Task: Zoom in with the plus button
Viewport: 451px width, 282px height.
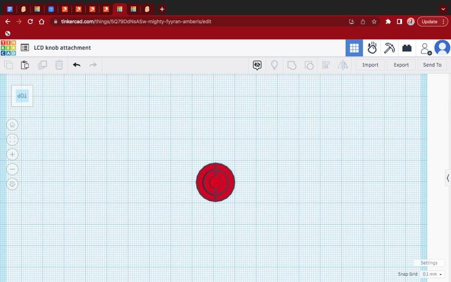Action: coord(12,155)
